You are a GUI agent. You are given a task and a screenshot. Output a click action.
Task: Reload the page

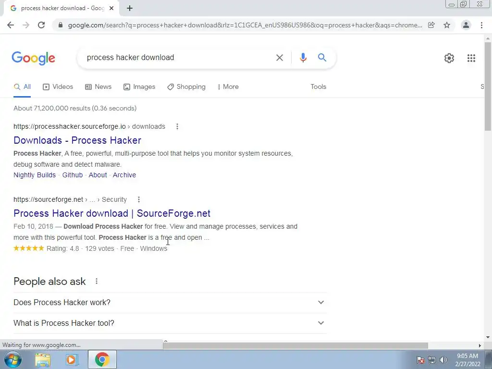pos(41,25)
